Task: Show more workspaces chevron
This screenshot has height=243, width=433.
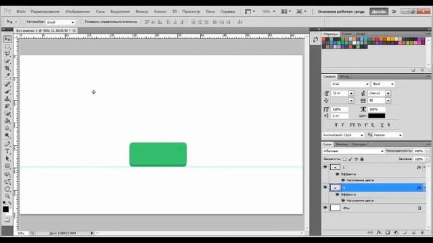Action: pyautogui.click(x=394, y=11)
